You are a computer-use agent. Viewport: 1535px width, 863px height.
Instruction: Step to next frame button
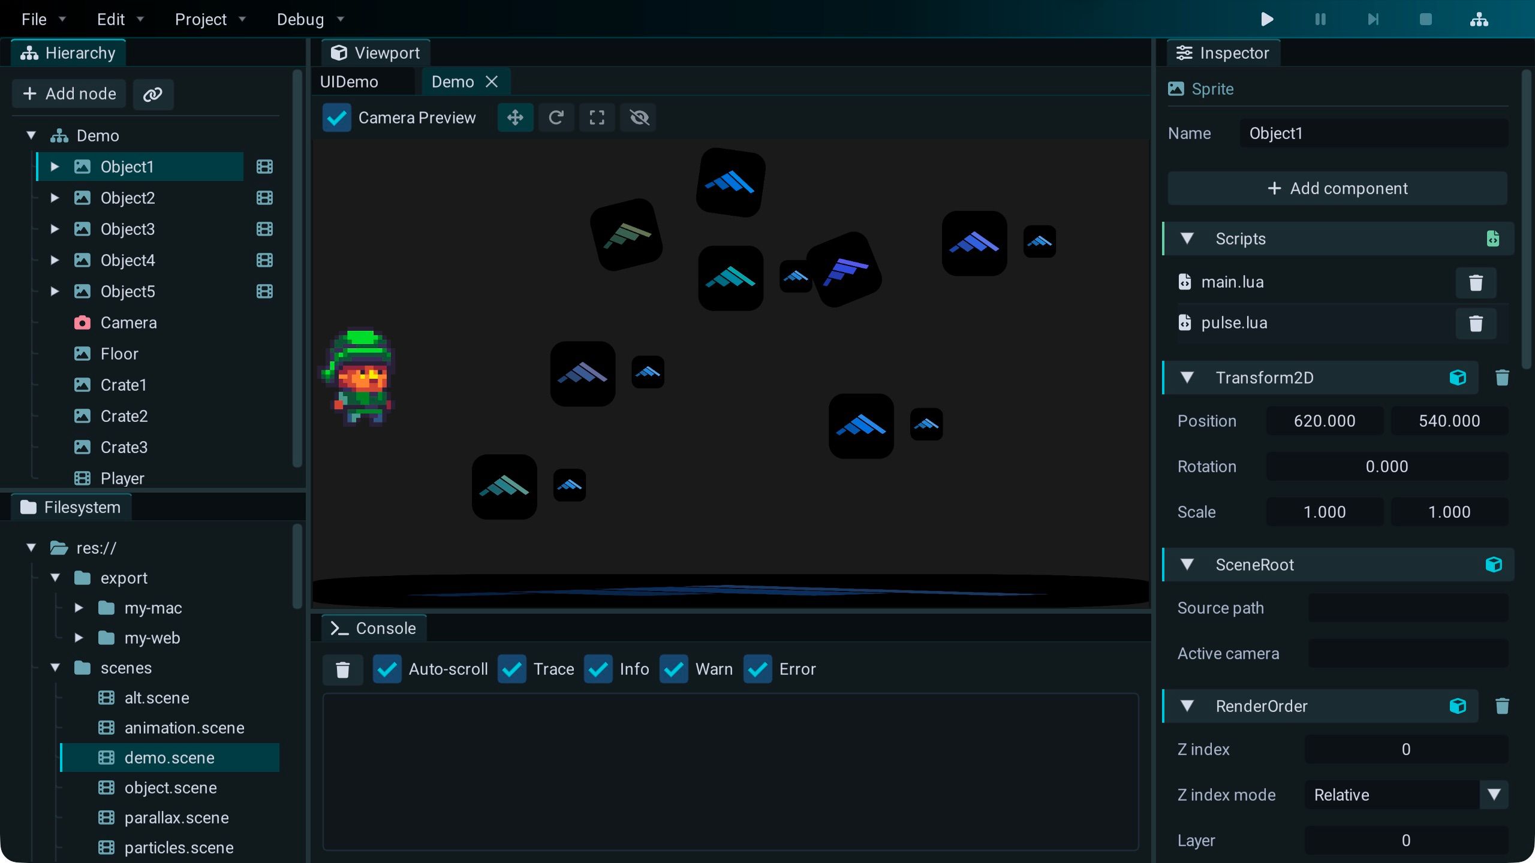(1373, 19)
